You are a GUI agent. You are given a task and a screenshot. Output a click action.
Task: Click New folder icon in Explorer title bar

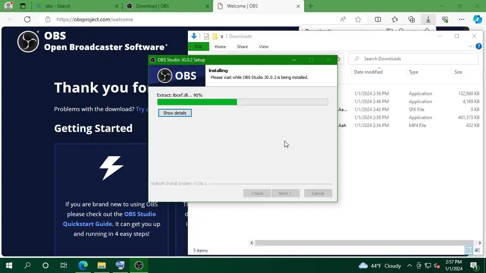click(x=215, y=36)
